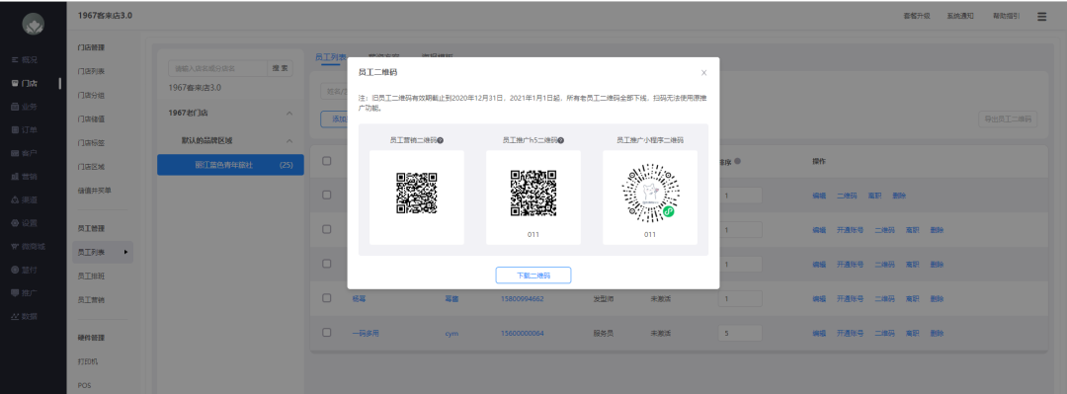1067x394 pixels.
Task: Click phone number 15800994662
Action: [522, 299]
